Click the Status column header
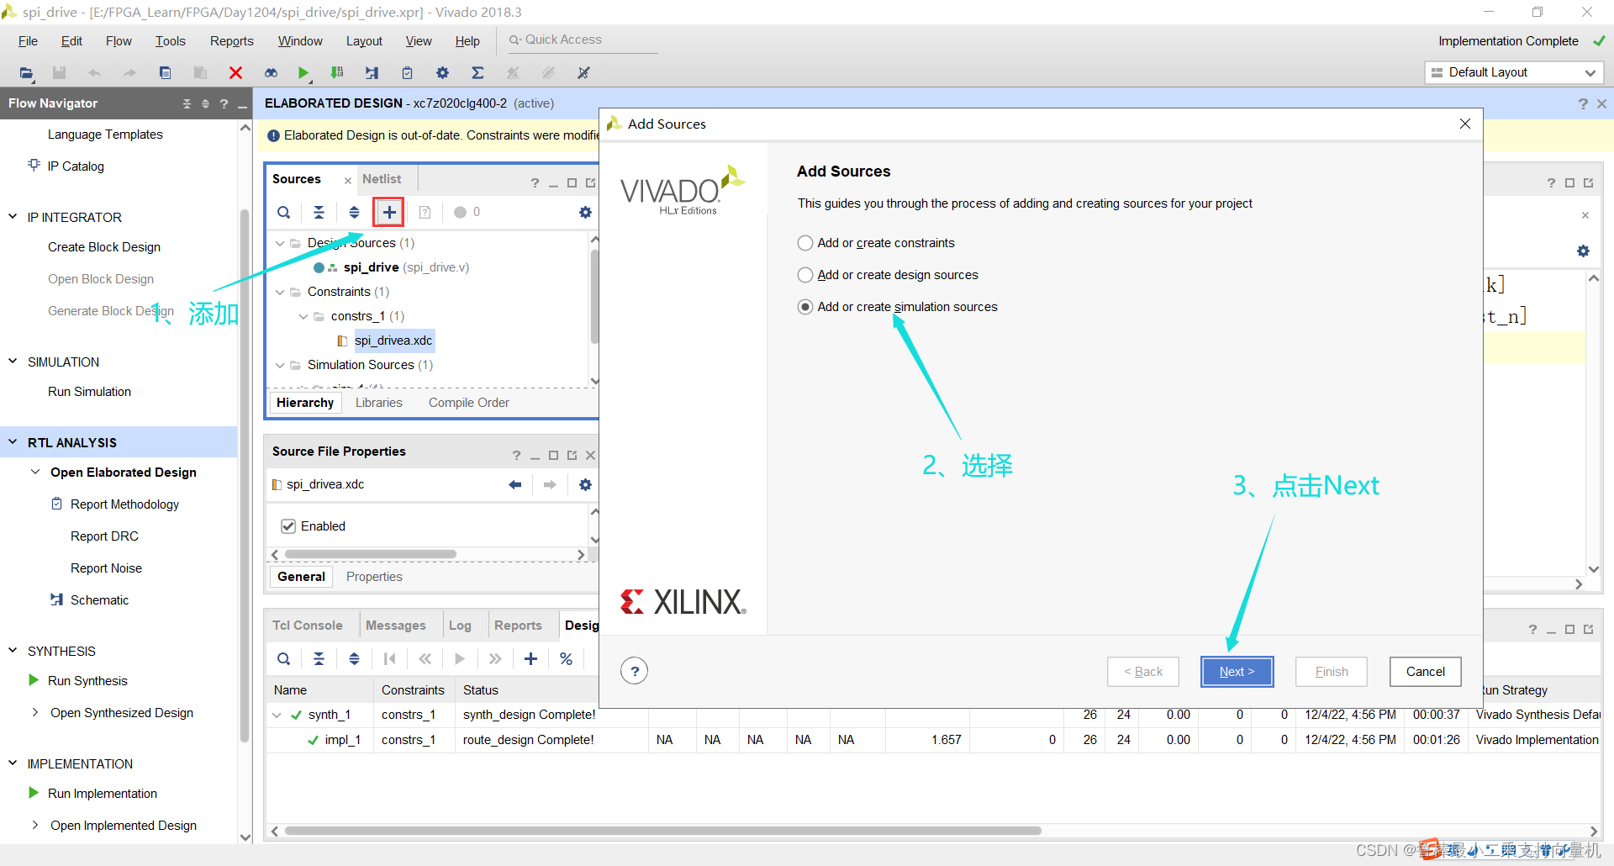Image resolution: width=1614 pixels, height=866 pixels. pyautogui.click(x=481, y=690)
